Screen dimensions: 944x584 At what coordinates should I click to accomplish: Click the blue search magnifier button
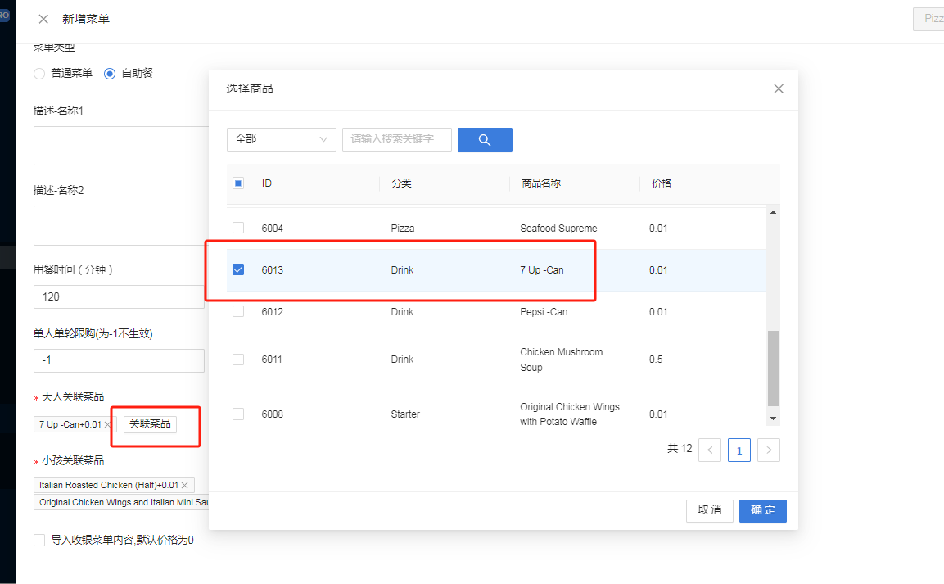pos(485,140)
